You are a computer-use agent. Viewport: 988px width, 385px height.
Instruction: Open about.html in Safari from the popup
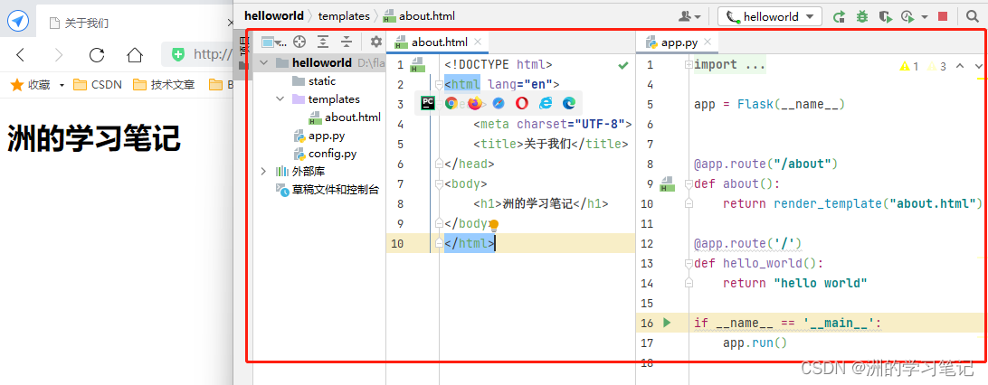(x=499, y=103)
